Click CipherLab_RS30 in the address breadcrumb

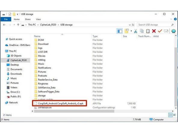[48, 25]
